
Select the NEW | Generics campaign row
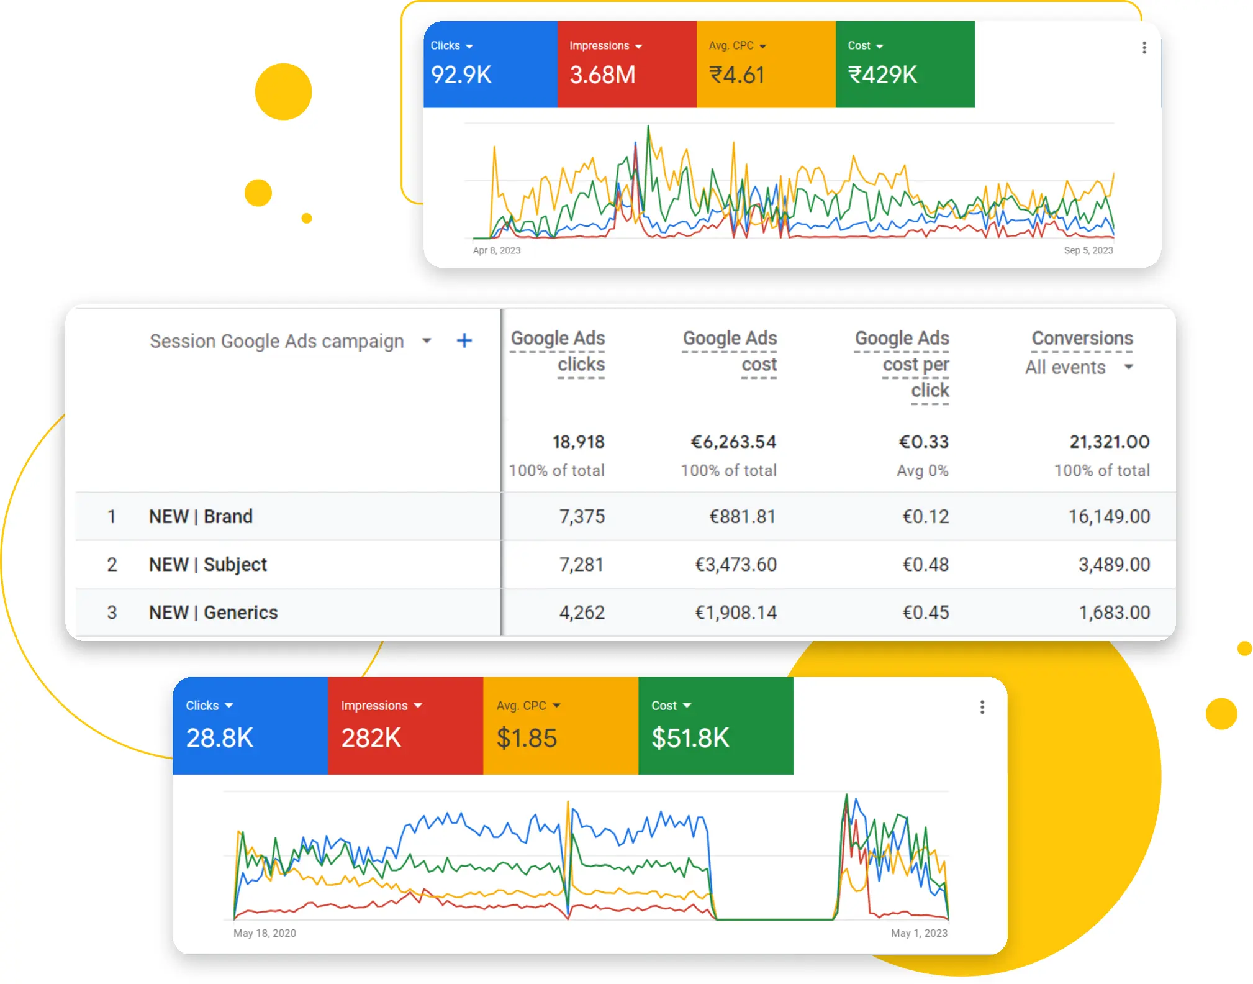coord(213,613)
